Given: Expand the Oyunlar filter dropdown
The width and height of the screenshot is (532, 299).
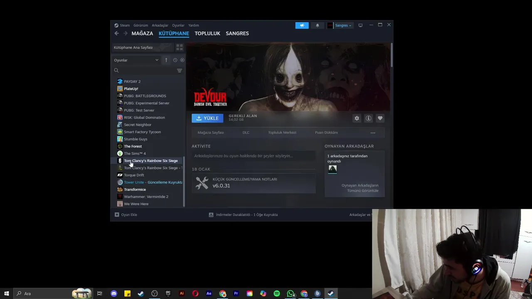Looking at the screenshot, I should 136,60.
